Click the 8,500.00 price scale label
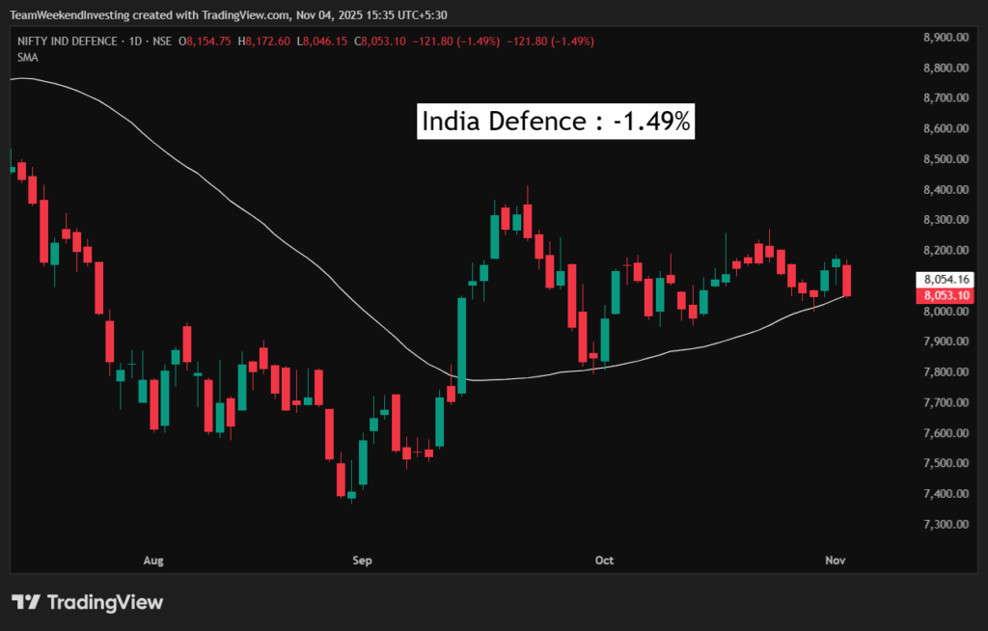988x631 pixels. tap(946, 159)
